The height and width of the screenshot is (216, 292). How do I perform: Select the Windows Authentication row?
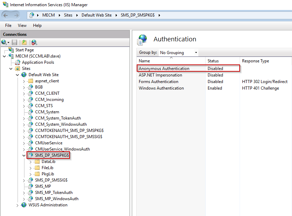point(214,88)
